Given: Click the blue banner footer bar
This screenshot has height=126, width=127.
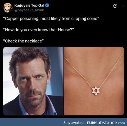Looking at the screenshot, I should point(63,122).
